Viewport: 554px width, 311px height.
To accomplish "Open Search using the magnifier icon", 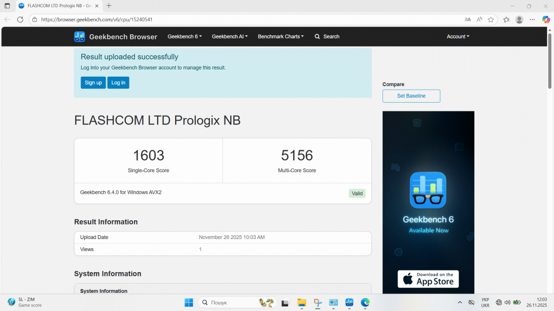I will (x=317, y=36).
